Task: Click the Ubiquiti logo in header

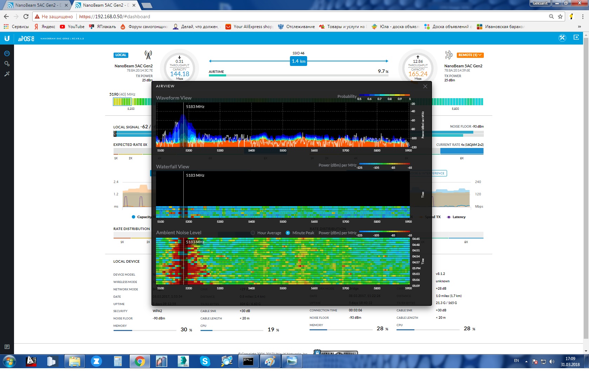Action: 7,38
